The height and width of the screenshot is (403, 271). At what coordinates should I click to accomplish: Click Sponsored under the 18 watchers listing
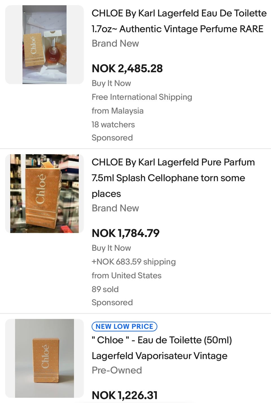pyautogui.click(x=112, y=138)
